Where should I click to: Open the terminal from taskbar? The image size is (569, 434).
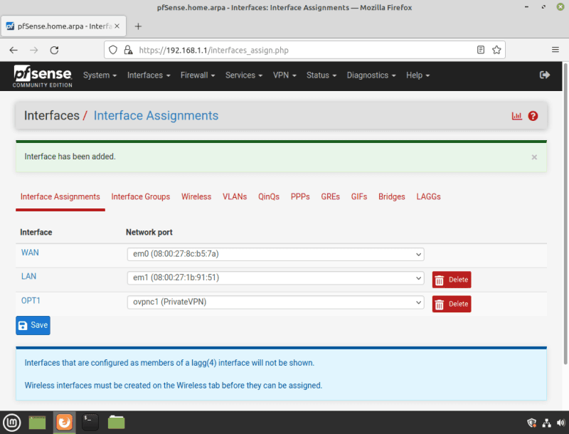(90, 422)
